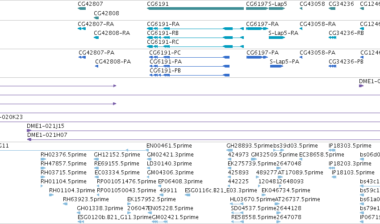Click the LD30140.3prime EST label
Screen dimensions: 380x224
(x=169, y=164)
